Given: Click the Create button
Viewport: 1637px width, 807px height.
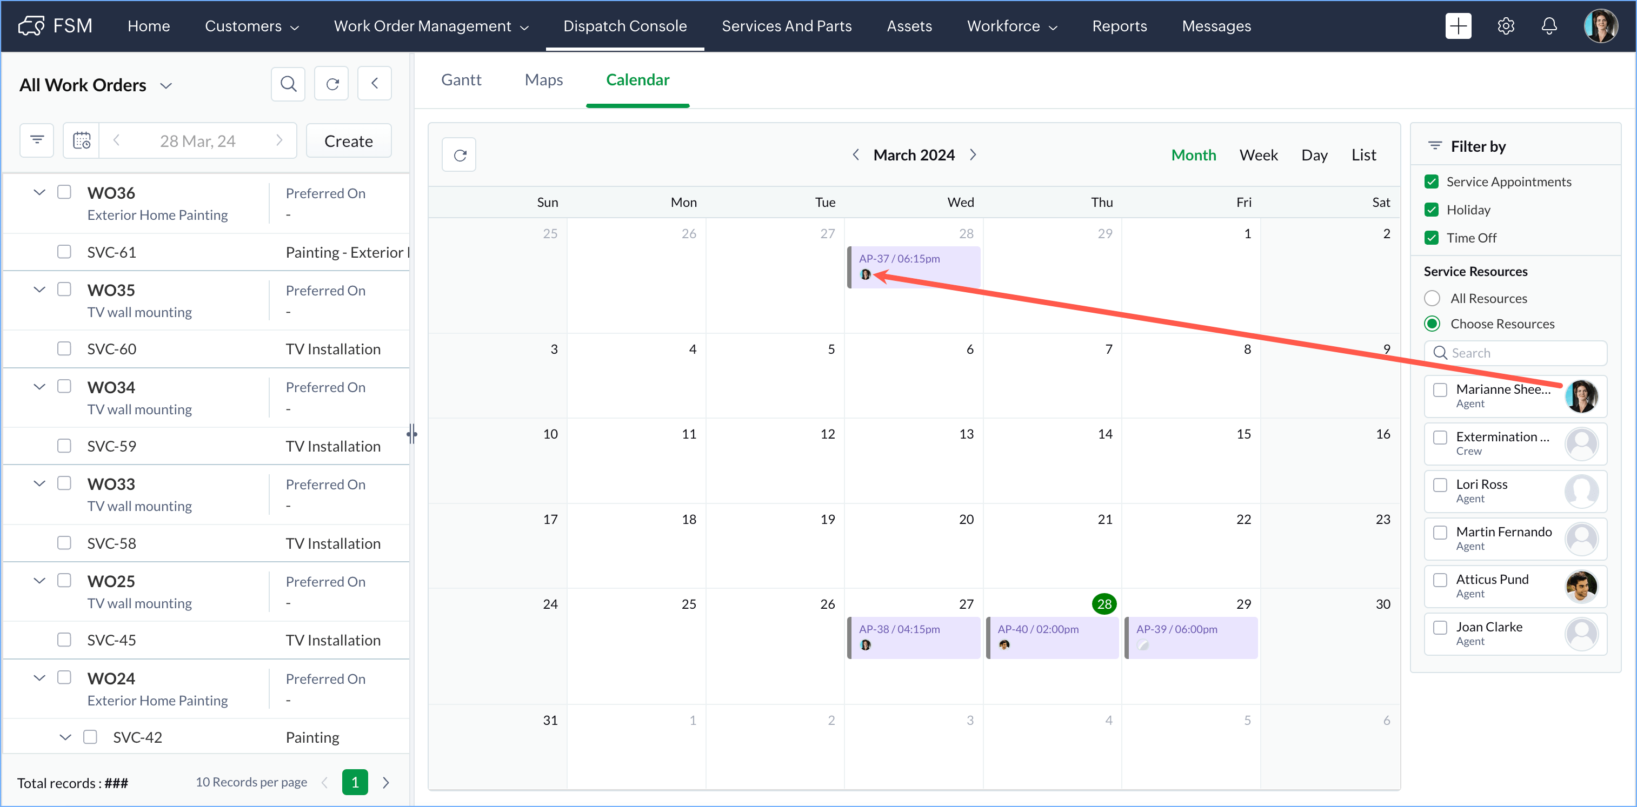Looking at the screenshot, I should pyautogui.click(x=348, y=141).
